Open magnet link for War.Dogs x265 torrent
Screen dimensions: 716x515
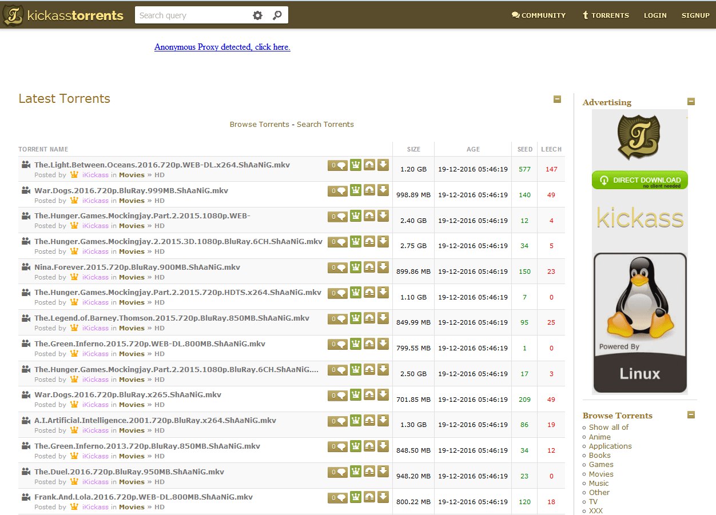tap(369, 395)
